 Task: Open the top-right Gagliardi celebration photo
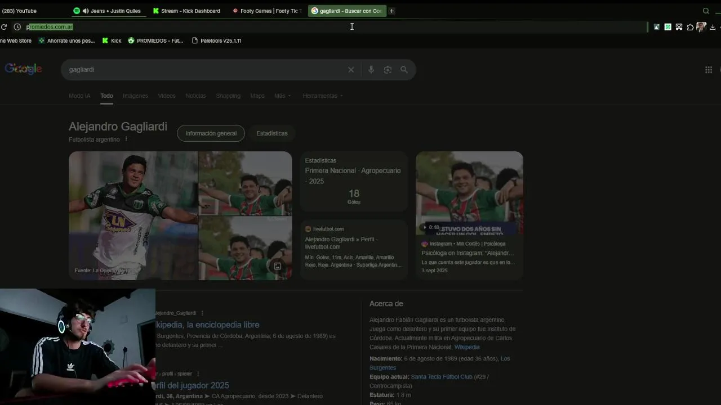tap(245, 183)
